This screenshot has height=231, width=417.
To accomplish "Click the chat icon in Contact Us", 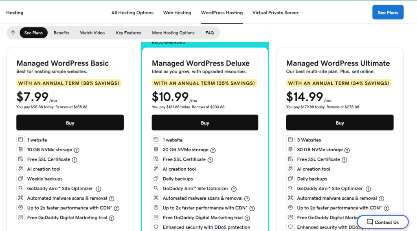I will coord(370,222).
